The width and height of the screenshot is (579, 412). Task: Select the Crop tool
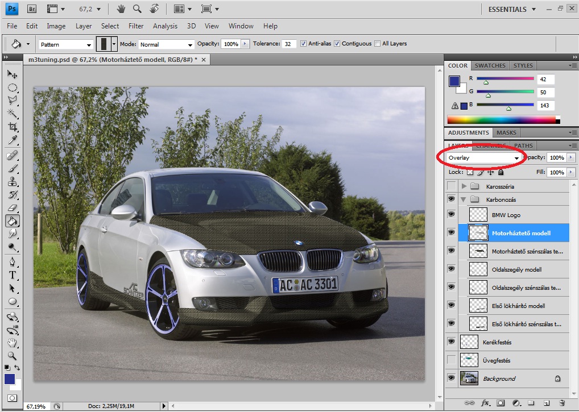tap(12, 127)
